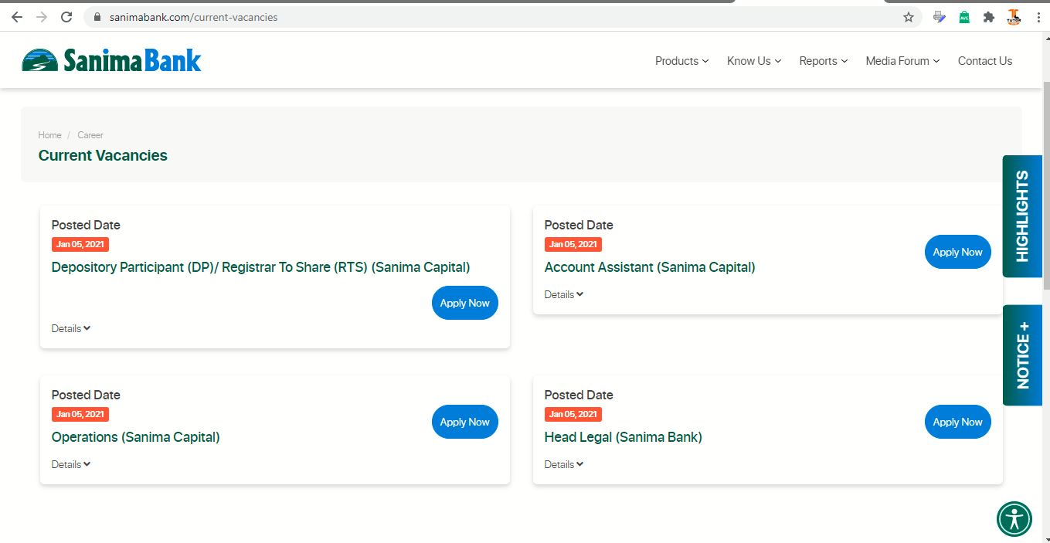The width and height of the screenshot is (1050, 543).
Task: Expand Details for Account Assistant vacancy
Action: [564, 294]
